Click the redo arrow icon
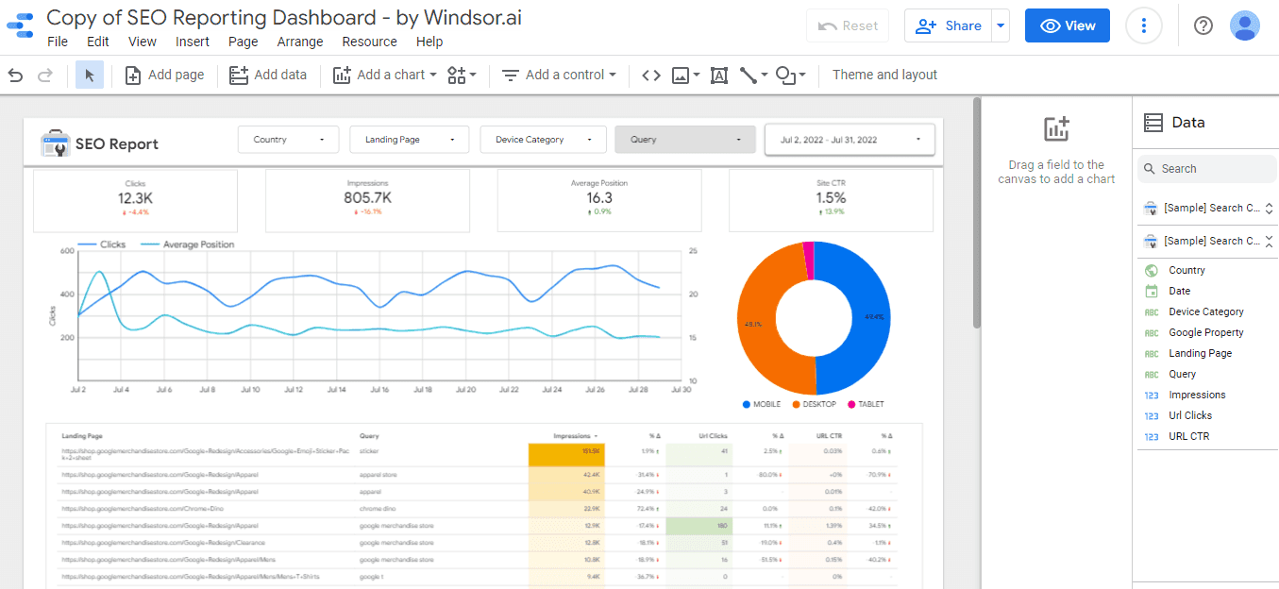This screenshot has height=589, width=1279. [44, 76]
